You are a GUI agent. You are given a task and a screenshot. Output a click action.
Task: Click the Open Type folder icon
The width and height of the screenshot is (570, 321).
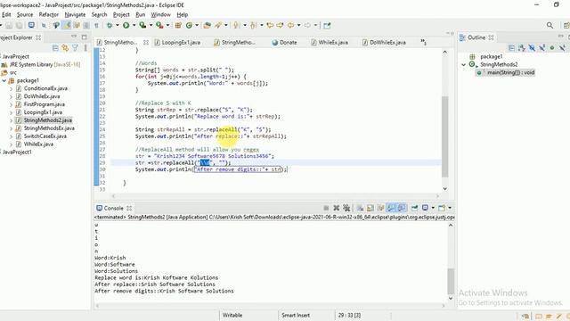pos(208,25)
